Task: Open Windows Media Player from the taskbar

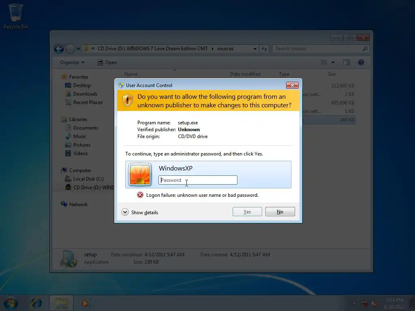Action: pos(85,303)
